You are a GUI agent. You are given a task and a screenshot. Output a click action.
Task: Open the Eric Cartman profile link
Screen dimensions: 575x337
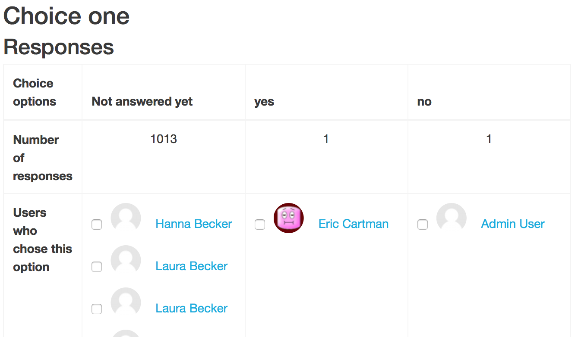click(354, 224)
